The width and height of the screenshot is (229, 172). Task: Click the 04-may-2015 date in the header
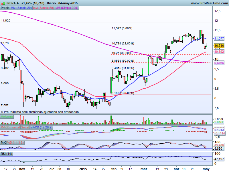click(x=68, y=3)
